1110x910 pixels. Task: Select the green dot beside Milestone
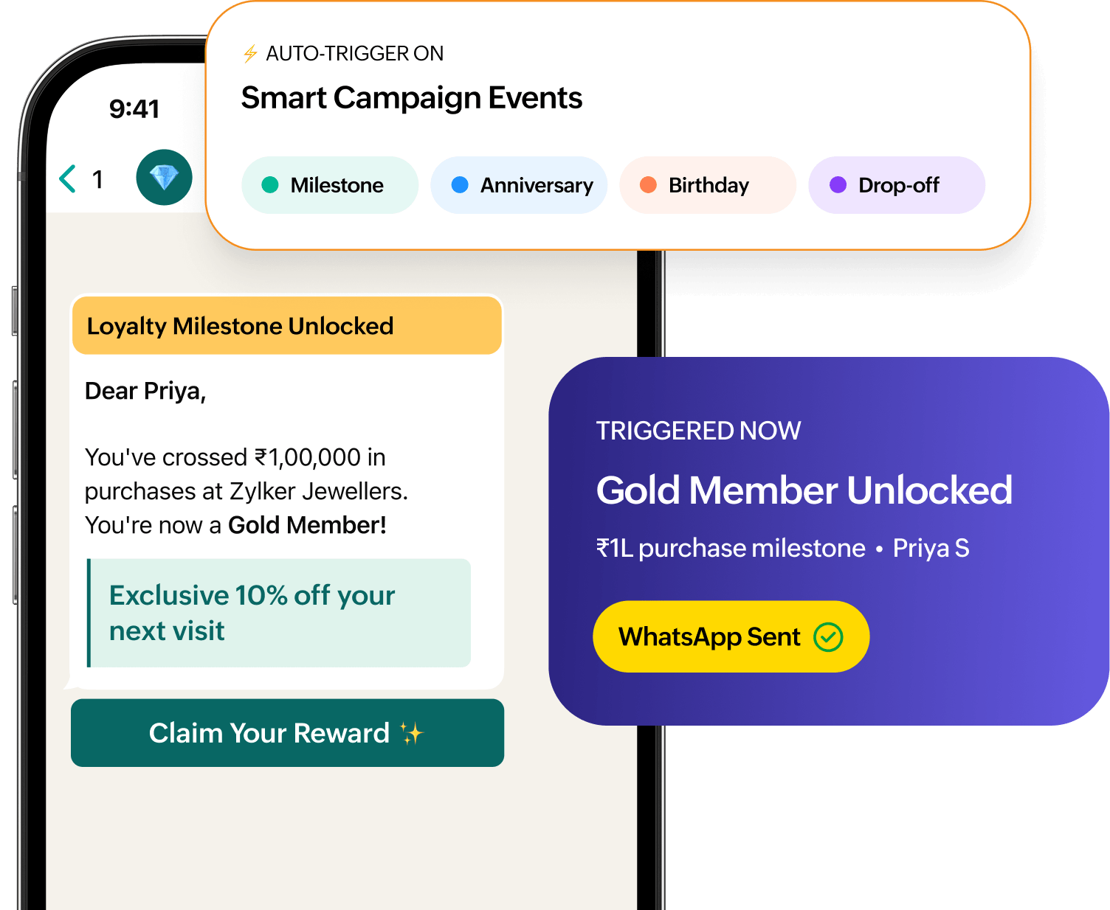[270, 185]
